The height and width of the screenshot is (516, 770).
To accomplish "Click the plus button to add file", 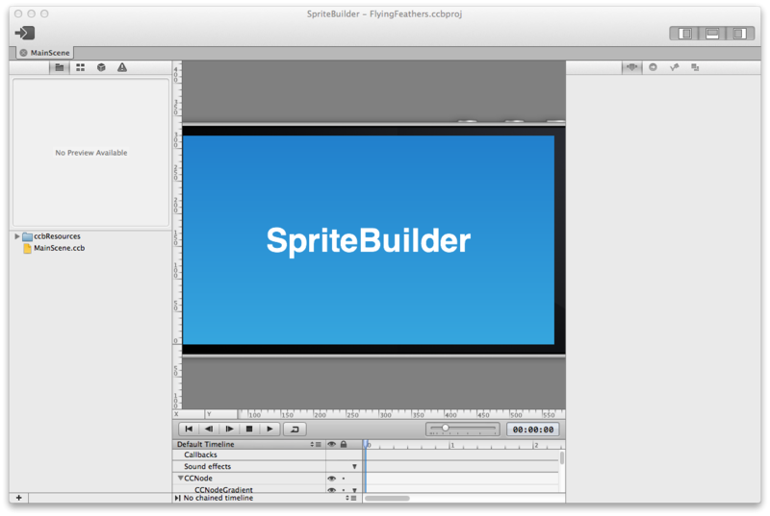I will point(18,498).
